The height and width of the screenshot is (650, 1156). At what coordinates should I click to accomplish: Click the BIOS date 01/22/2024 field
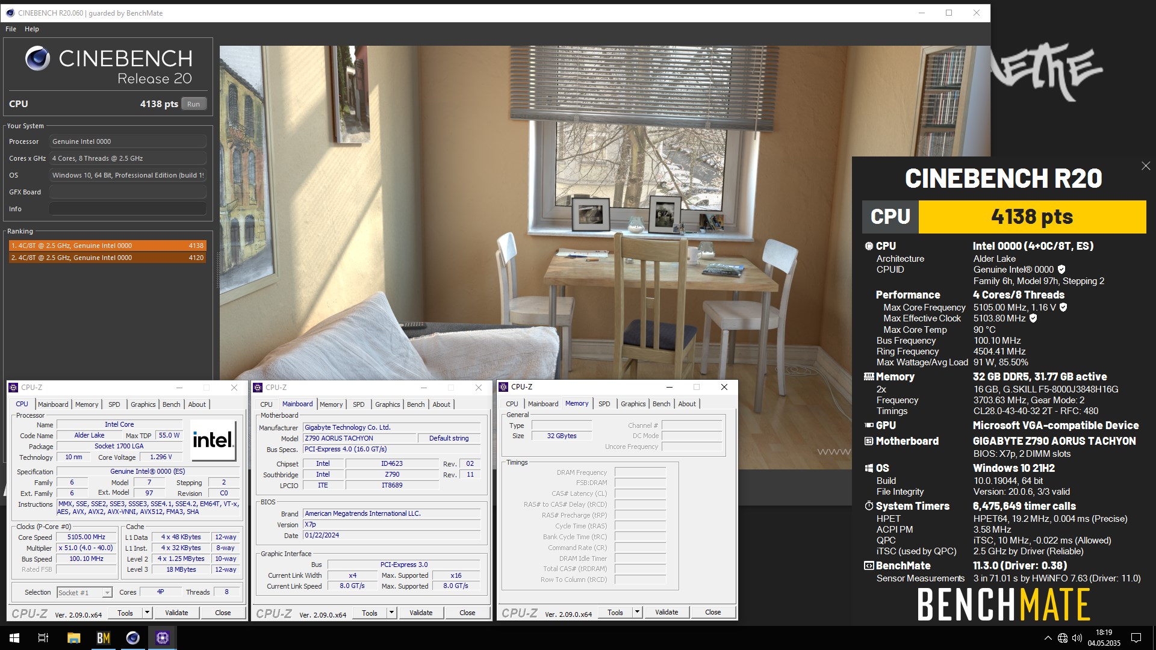(x=391, y=535)
